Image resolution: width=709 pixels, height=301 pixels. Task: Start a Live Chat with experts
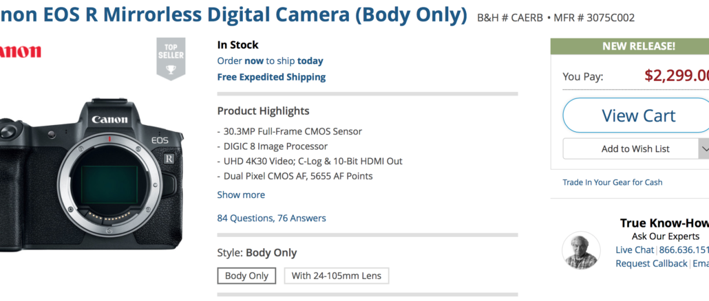coord(635,250)
